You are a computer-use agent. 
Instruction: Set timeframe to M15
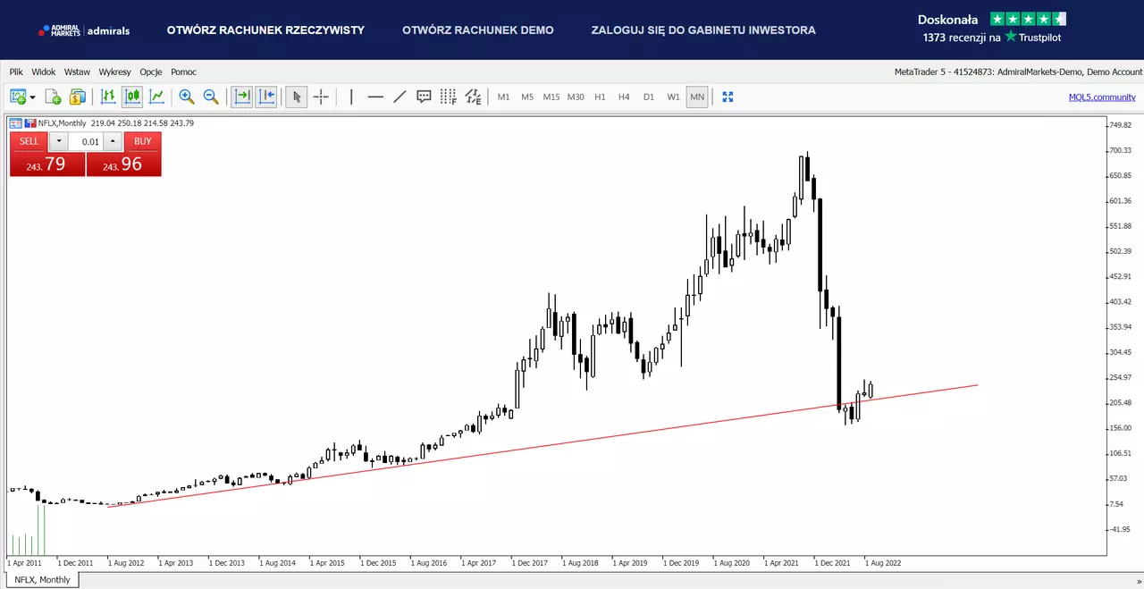[551, 97]
